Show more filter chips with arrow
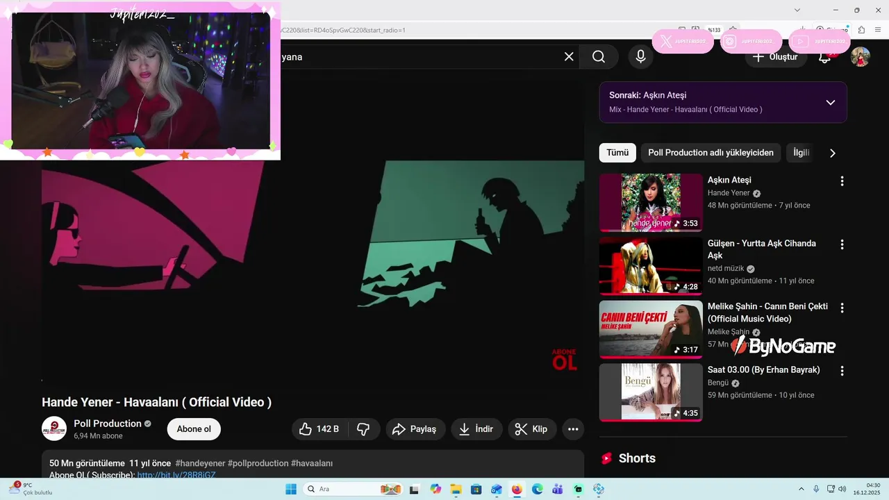The height and width of the screenshot is (500, 889). tap(833, 153)
